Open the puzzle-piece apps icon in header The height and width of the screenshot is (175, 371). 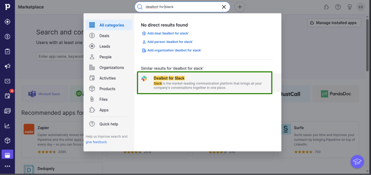click(x=326, y=7)
